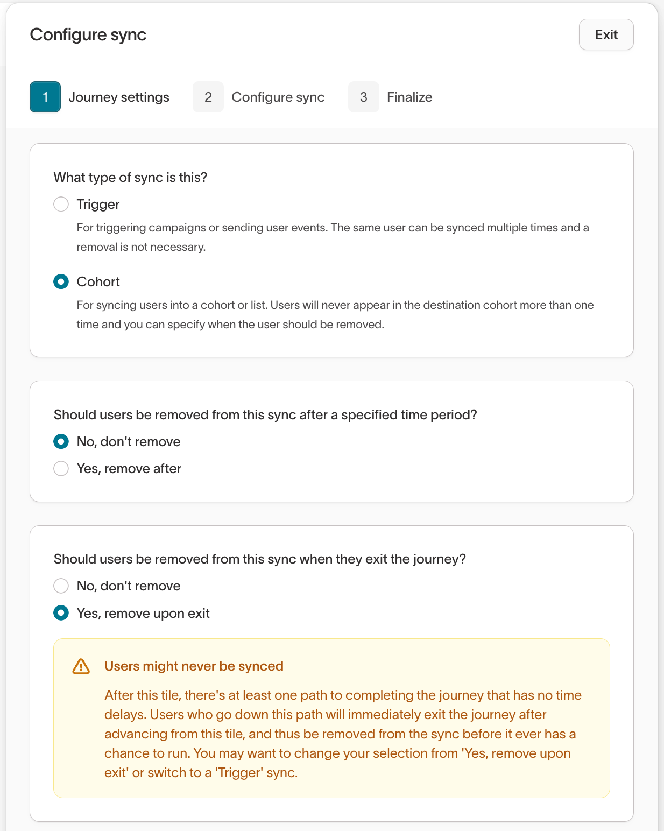The width and height of the screenshot is (664, 831).
Task: Go to the Configure sync step label
Action: click(x=278, y=97)
